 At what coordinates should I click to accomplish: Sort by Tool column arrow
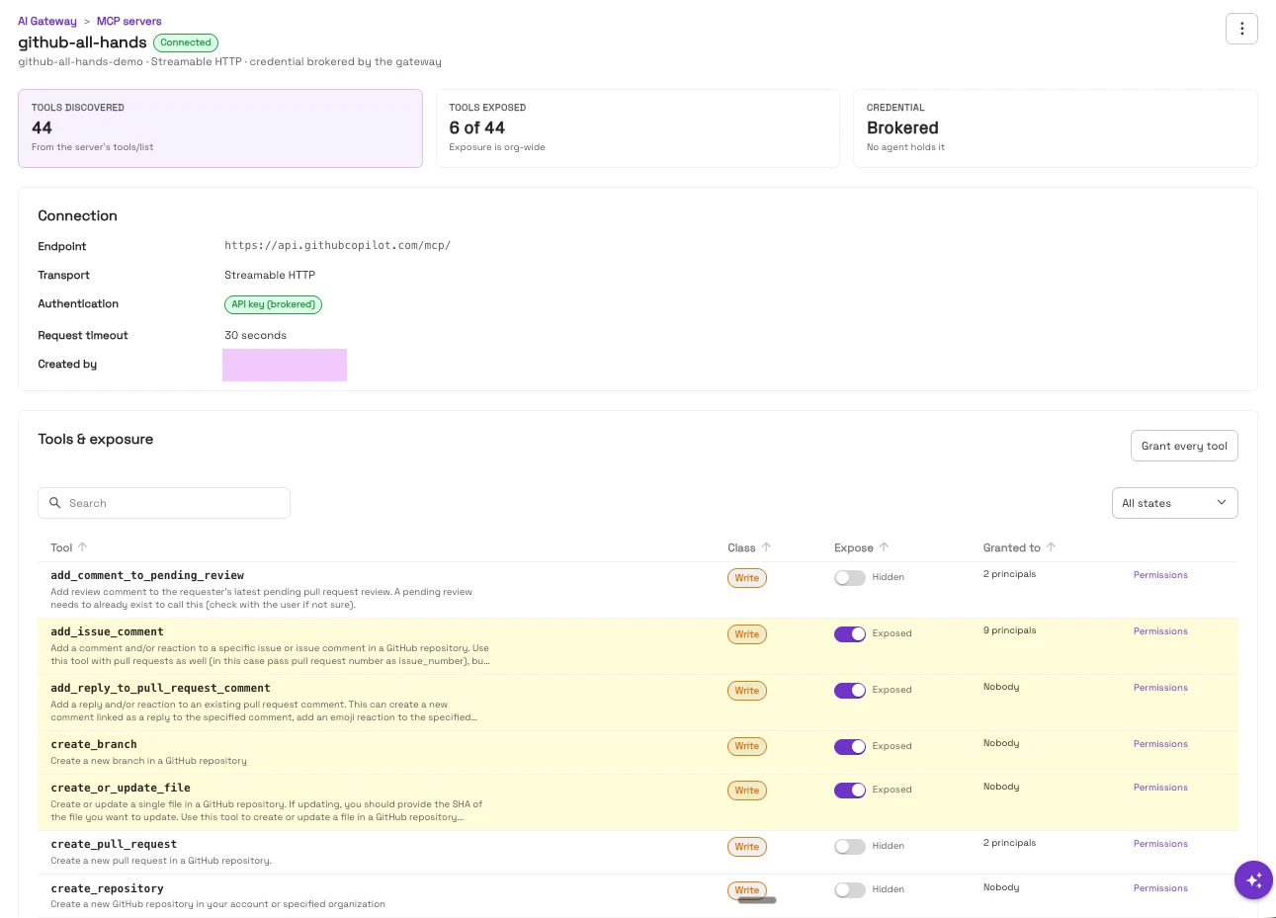[x=83, y=547]
